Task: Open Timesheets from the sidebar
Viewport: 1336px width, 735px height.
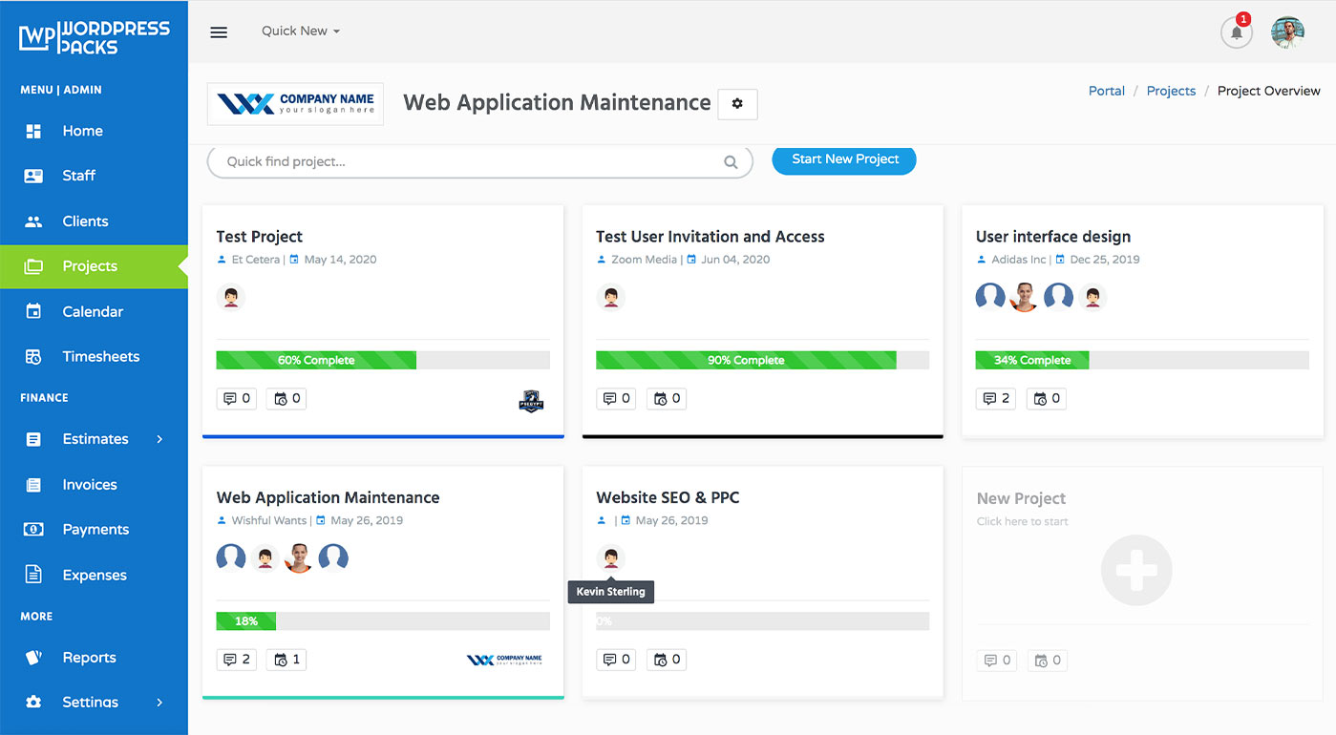Action: point(100,357)
